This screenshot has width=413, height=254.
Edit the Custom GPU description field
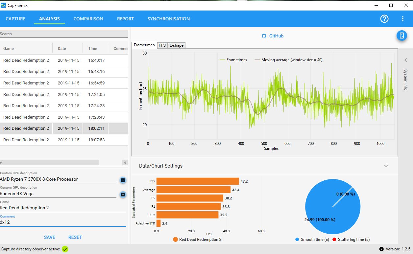(x=58, y=194)
